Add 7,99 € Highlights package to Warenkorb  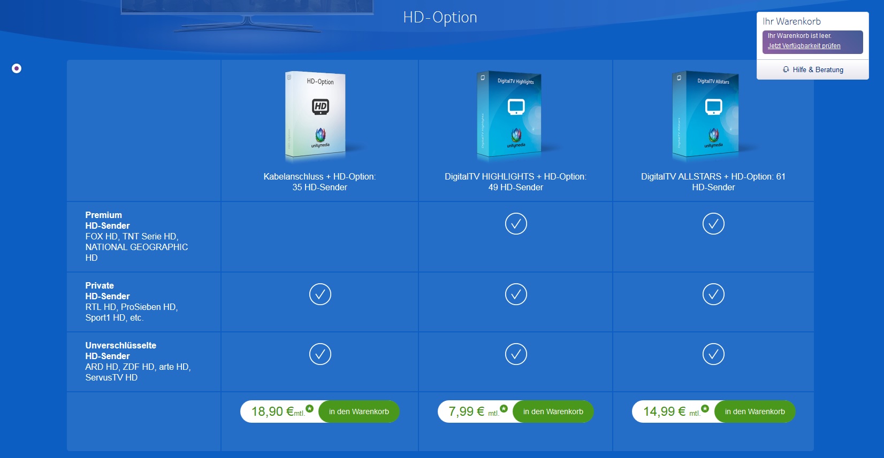pos(553,412)
